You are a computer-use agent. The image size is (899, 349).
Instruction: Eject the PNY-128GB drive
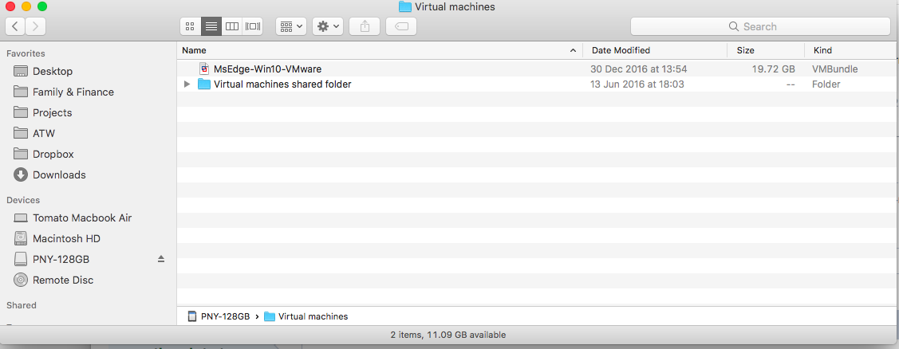pos(161,259)
